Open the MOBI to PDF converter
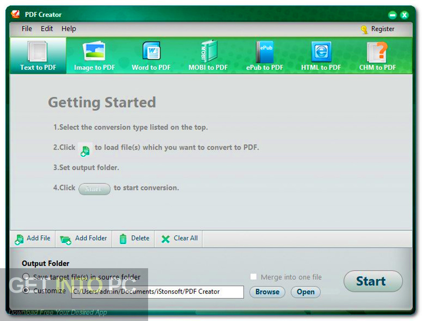422x321 pixels. click(x=208, y=56)
